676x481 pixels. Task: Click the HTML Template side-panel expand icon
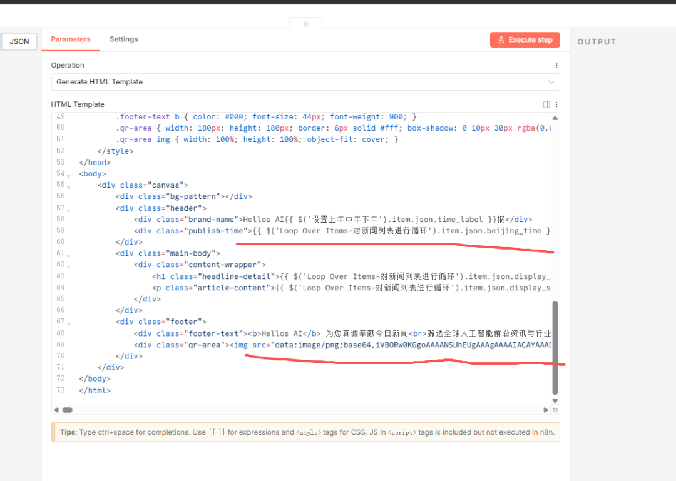click(546, 104)
